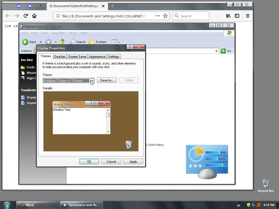Close the current browser tab
Screen dimensions: 279x209
[x=103, y=6]
